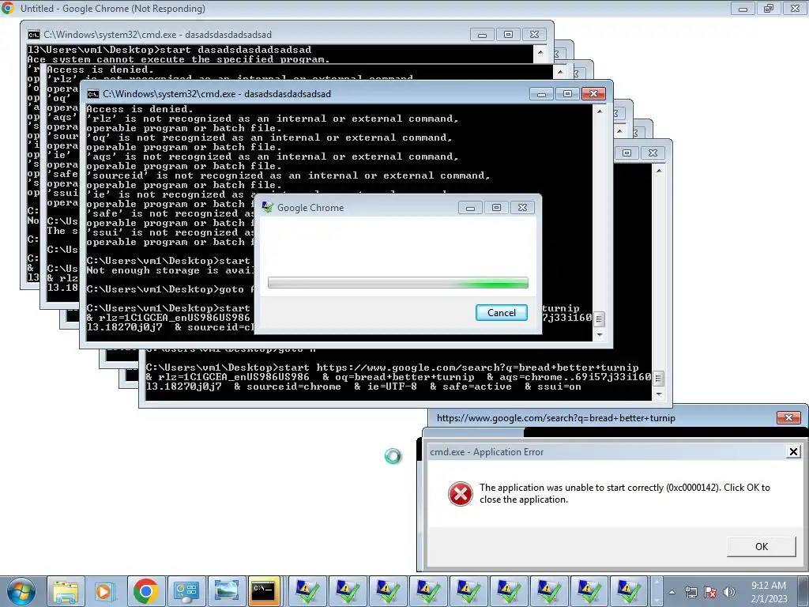Click the volume speaker tray icon
Image resolution: width=809 pixels, height=607 pixels.
tap(729, 592)
